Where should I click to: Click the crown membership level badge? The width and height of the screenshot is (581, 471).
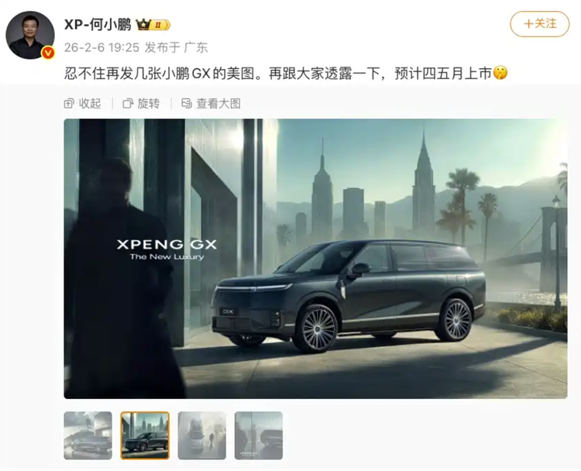tap(153, 25)
